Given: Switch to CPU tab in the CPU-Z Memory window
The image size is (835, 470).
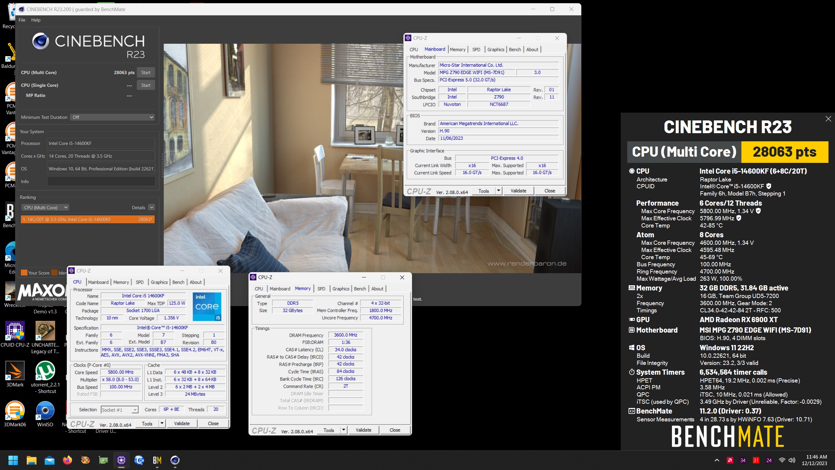Looking at the screenshot, I should click(259, 289).
